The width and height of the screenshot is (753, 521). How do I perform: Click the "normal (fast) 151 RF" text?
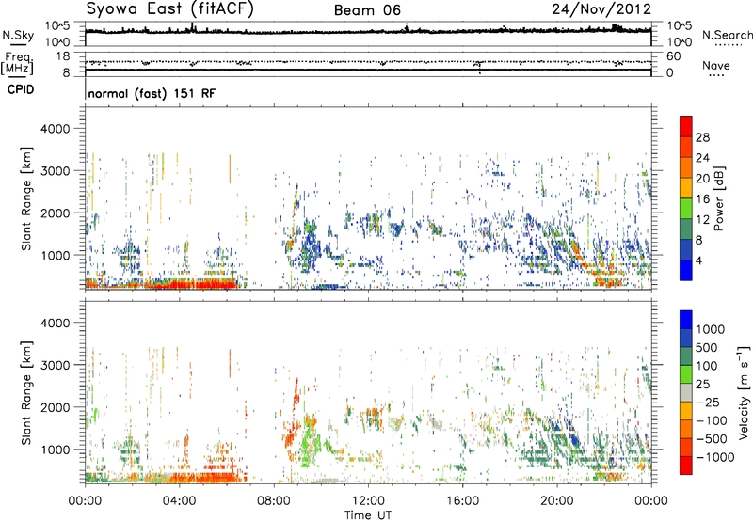[x=152, y=93]
